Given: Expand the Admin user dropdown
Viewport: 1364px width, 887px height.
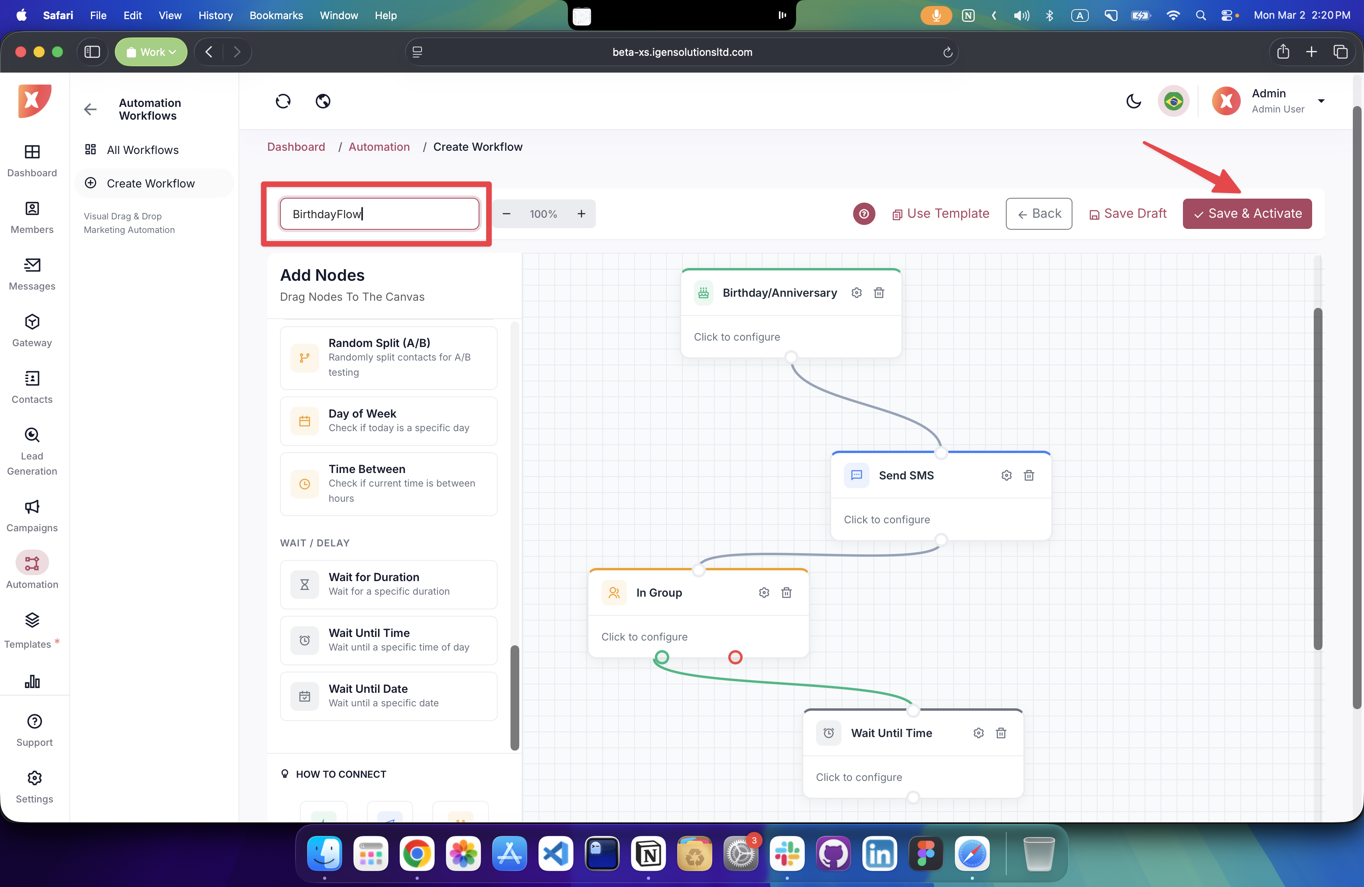Looking at the screenshot, I should tap(1321, 101).
